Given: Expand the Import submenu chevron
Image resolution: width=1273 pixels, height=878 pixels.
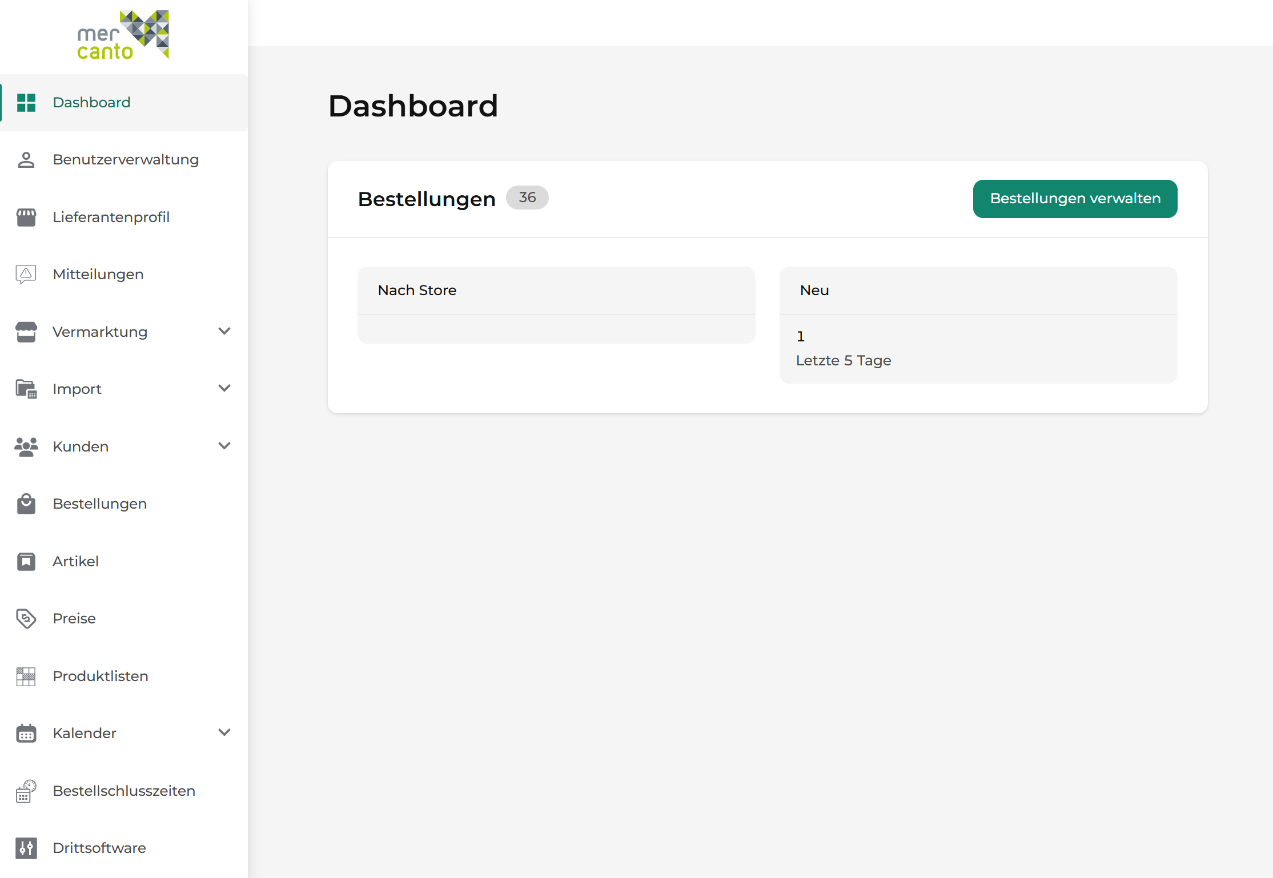Looking at the screenshot, I should pos(224,388).
